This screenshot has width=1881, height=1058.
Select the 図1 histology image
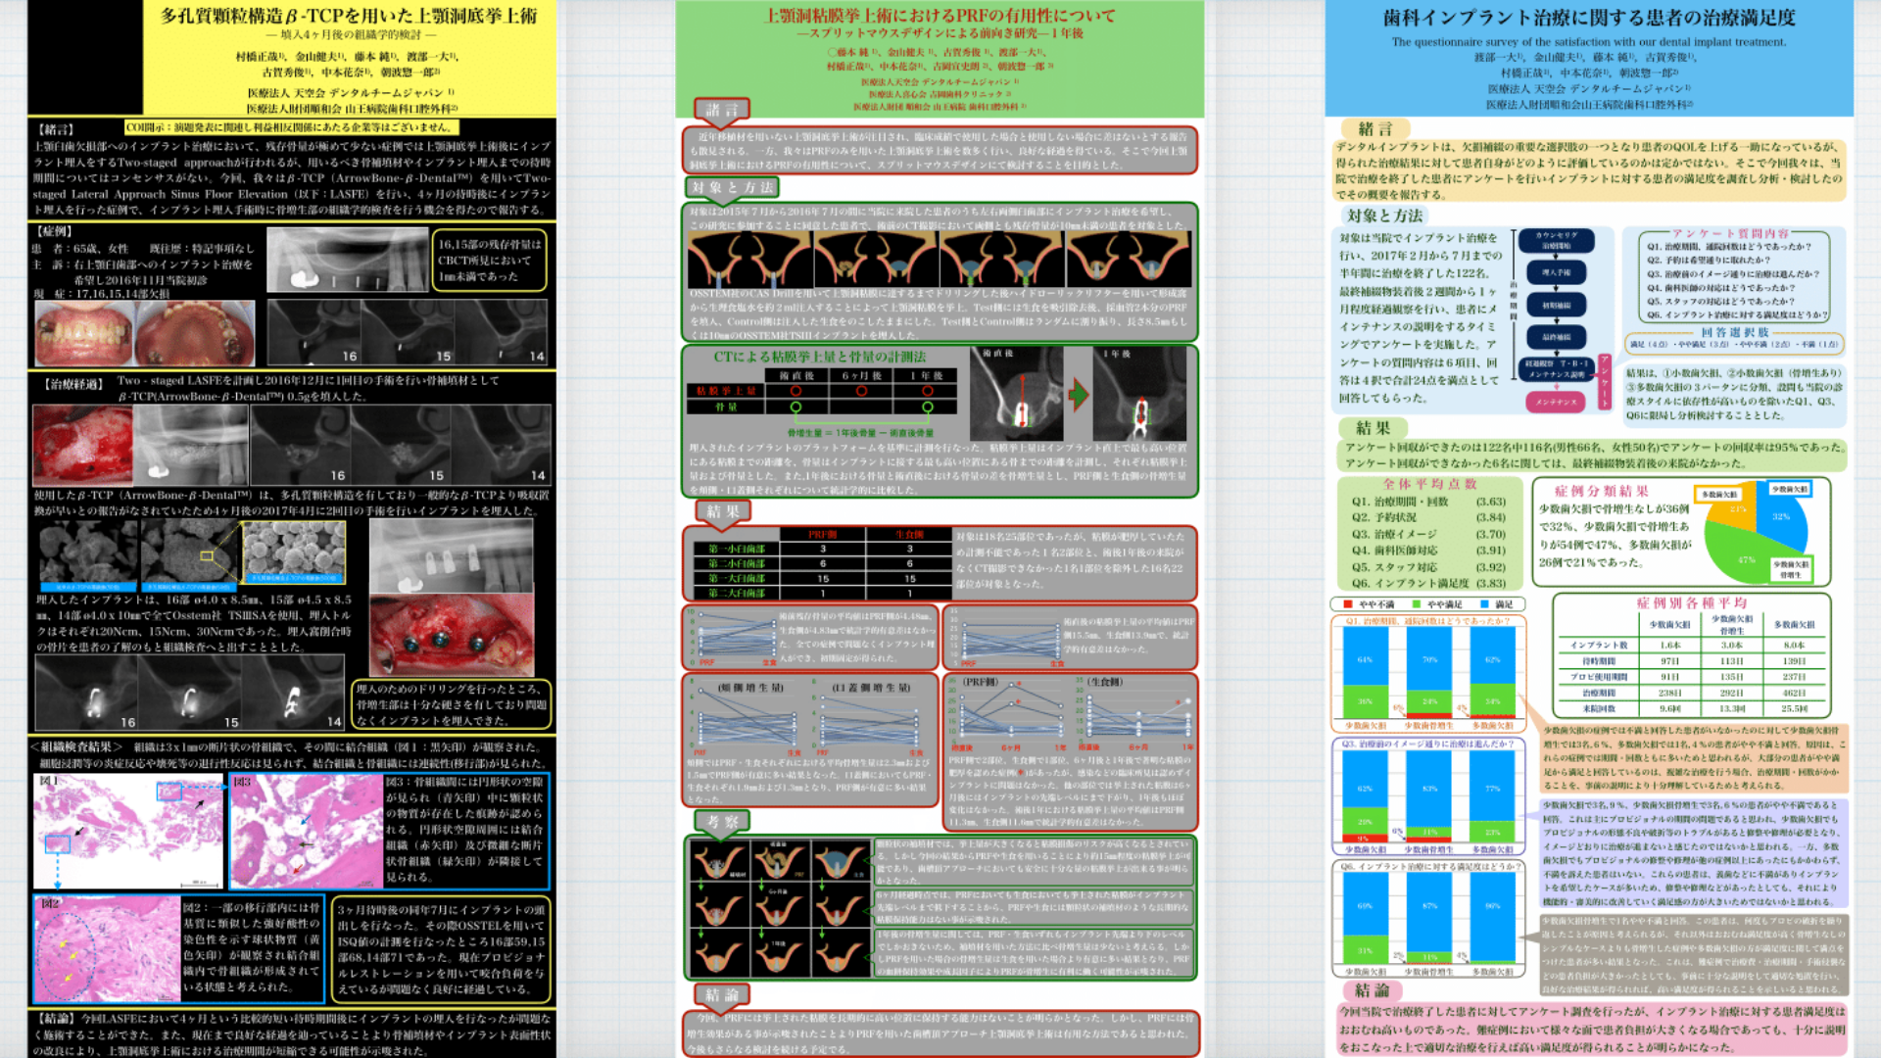coord(127,830)
